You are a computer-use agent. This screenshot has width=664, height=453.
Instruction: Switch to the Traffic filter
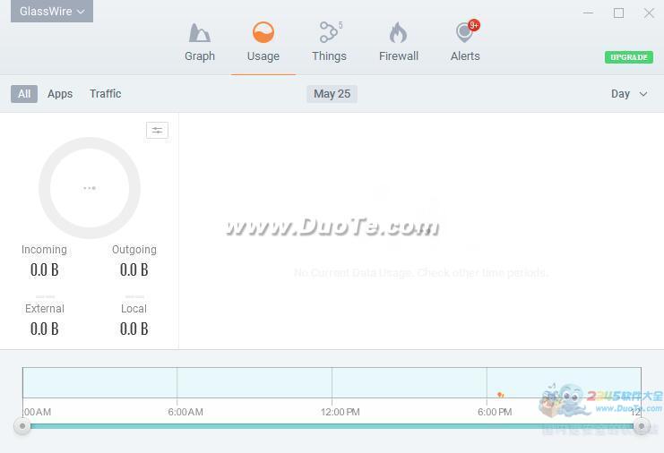[105, 94]
